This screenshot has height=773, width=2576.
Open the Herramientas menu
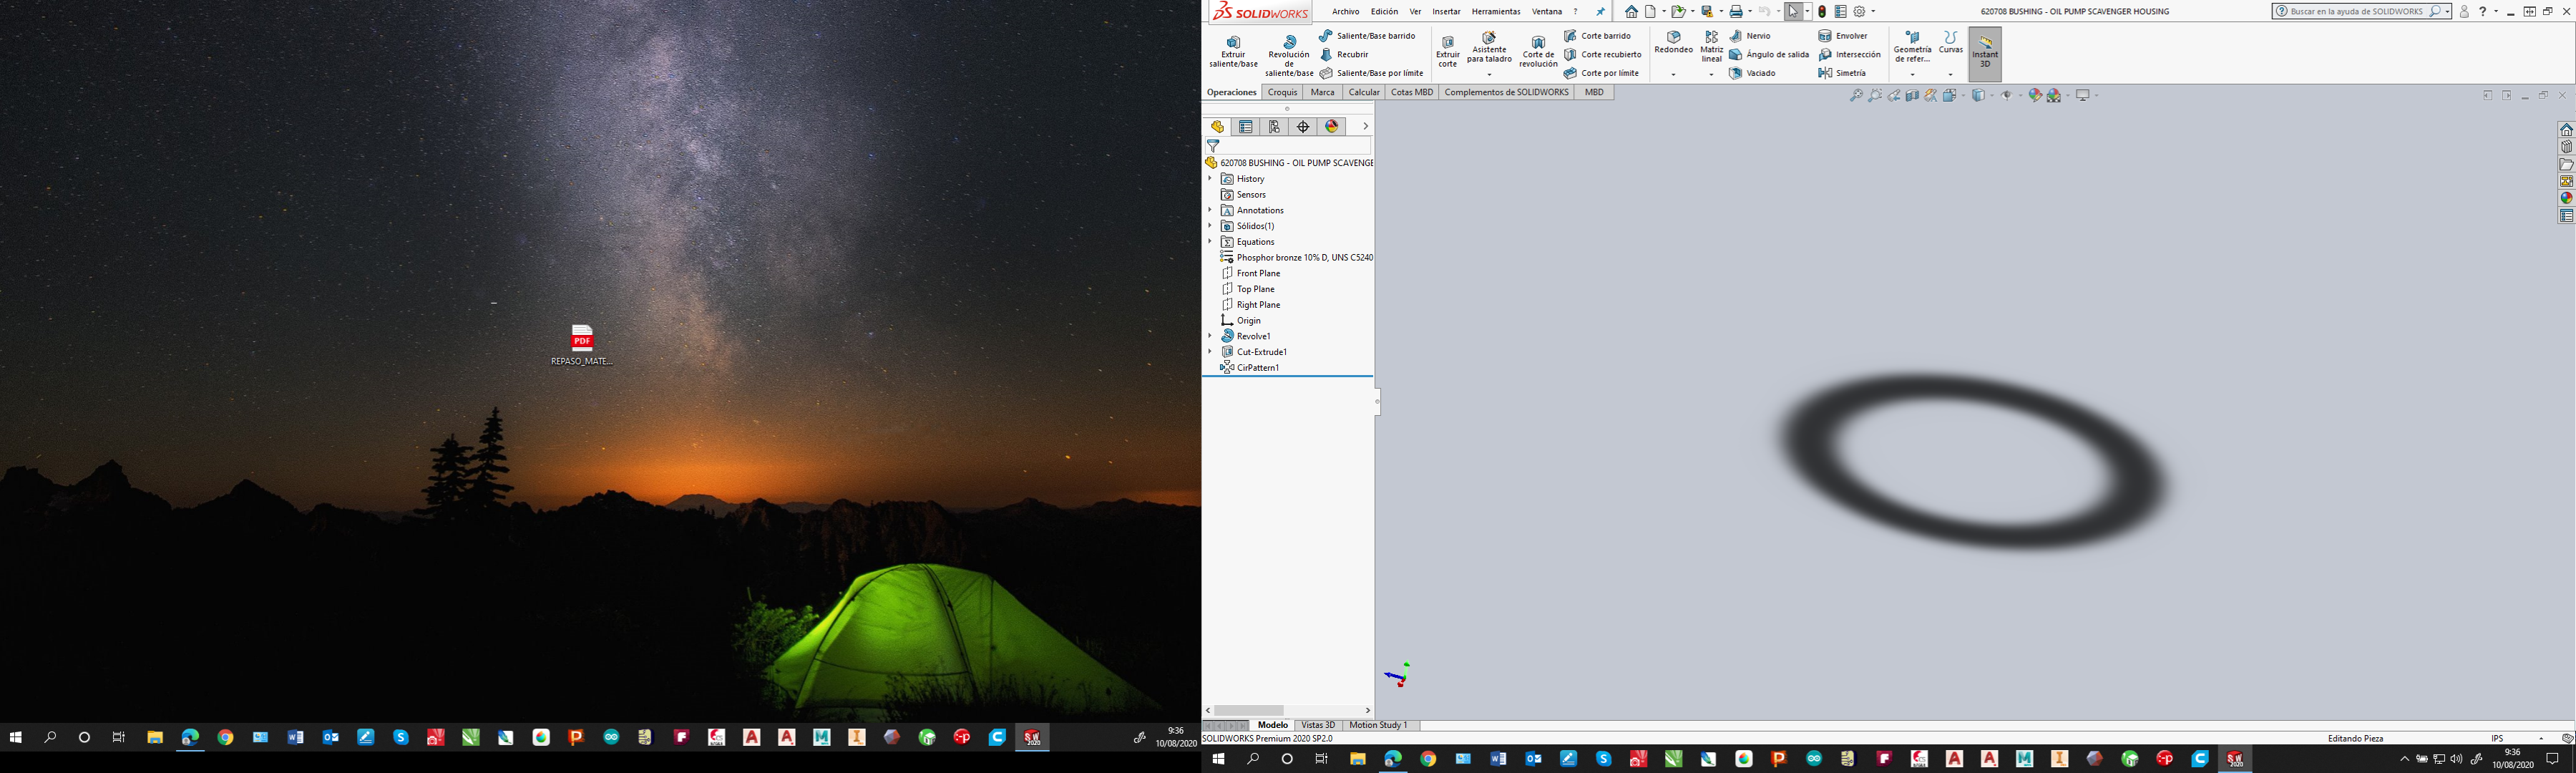[1495, 12]
